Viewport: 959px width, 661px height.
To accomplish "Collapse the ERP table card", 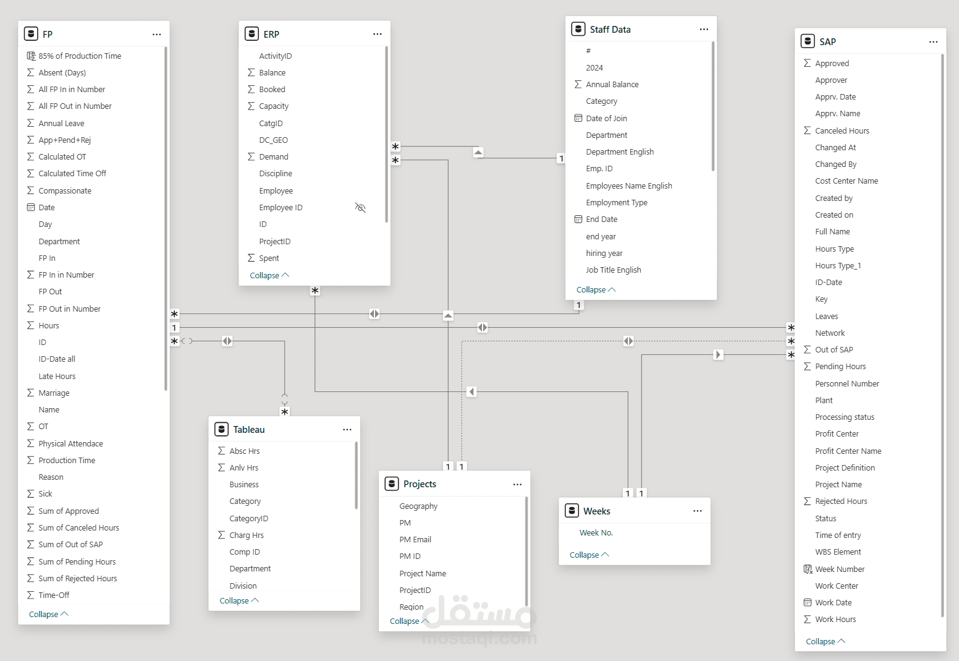I will click(269, 275).
